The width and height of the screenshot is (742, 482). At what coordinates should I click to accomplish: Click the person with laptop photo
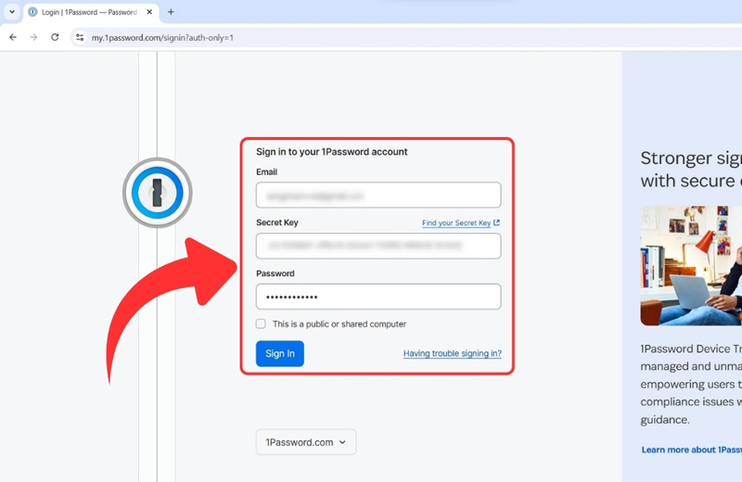(x=691, y=266)
